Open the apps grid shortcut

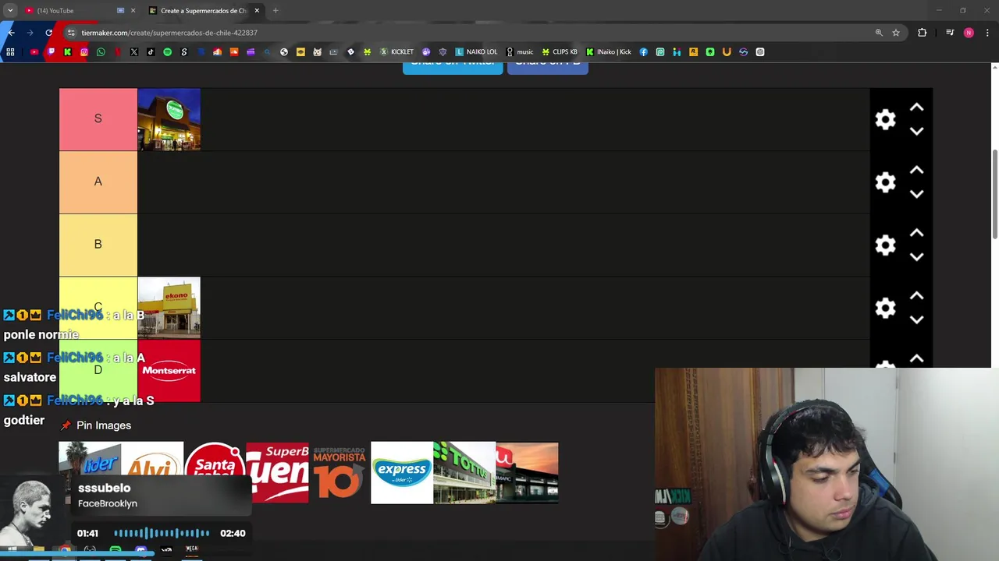10,52
